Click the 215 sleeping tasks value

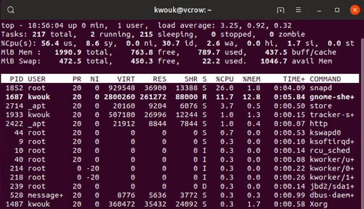coord(146,34)
